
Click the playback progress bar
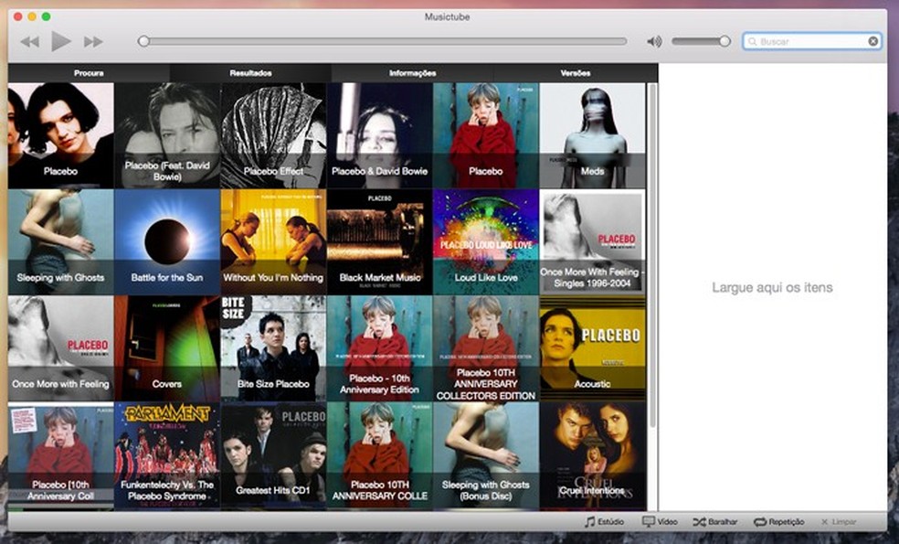pos(383,41)
